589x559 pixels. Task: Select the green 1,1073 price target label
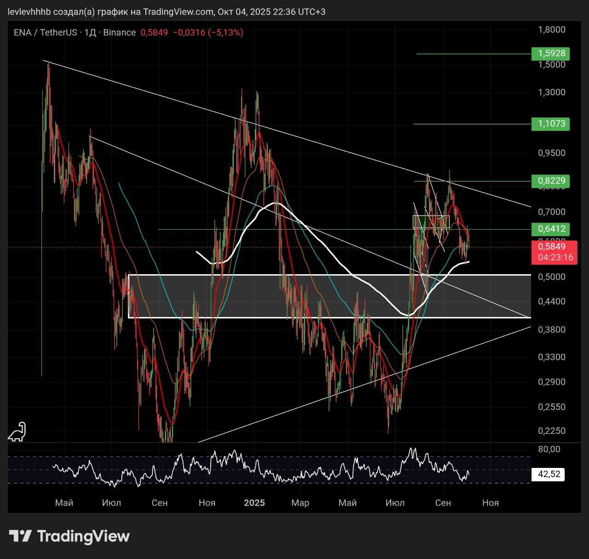(x=551, y=123)
